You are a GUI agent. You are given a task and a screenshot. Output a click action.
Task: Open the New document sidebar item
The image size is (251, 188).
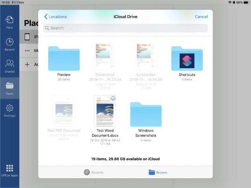[9, 22]
